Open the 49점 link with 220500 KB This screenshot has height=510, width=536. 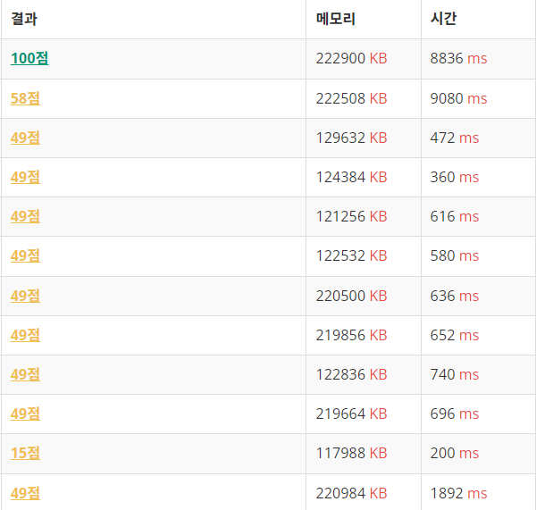pos(25,296)
